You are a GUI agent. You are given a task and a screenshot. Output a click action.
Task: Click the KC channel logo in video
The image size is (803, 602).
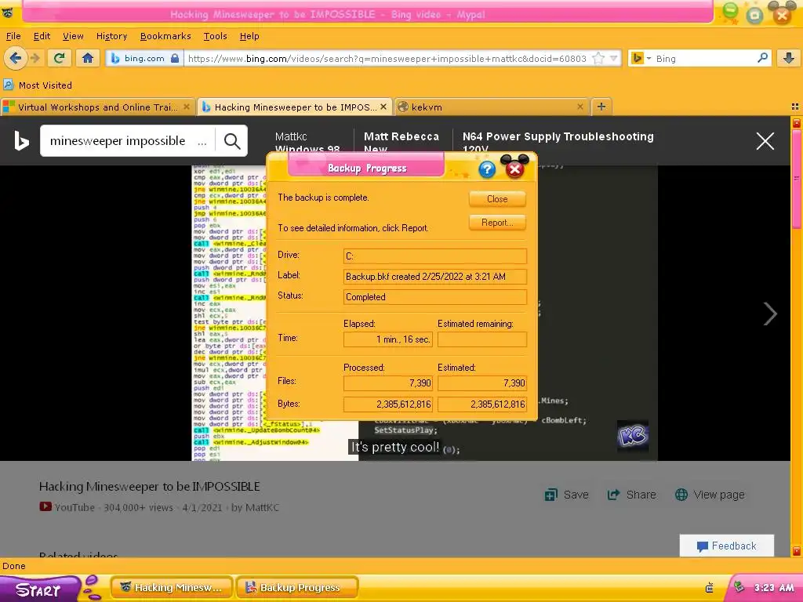(x=633, y=436)
